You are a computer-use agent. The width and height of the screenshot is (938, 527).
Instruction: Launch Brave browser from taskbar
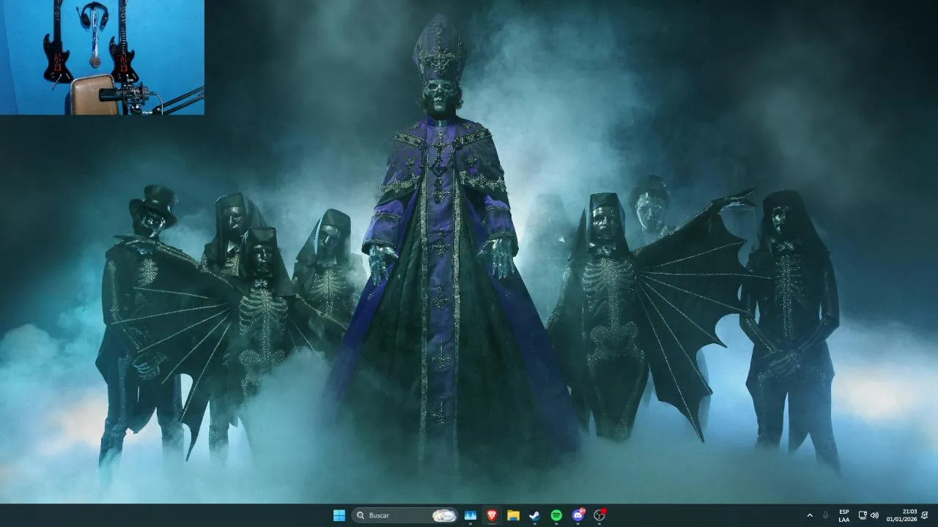[492, 515]
